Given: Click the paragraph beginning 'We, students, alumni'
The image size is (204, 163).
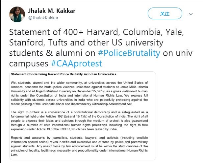Looking at the screenshot, I should coord(79,93).
